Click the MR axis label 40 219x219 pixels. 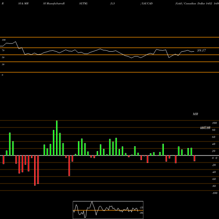(214, 144)
